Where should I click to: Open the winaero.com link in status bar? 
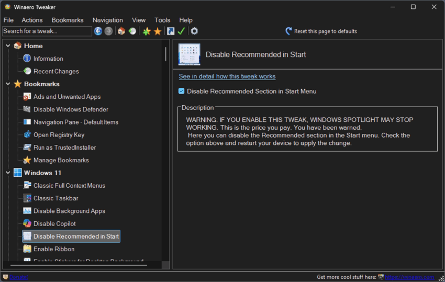click(409, 277)
